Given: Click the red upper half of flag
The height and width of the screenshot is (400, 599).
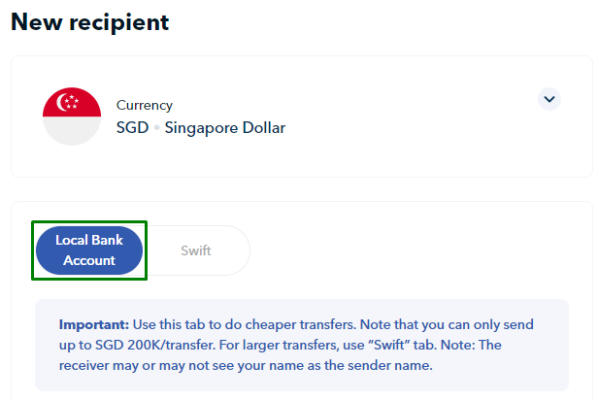Looking at the screenshot, I should [x=72, y=102].
